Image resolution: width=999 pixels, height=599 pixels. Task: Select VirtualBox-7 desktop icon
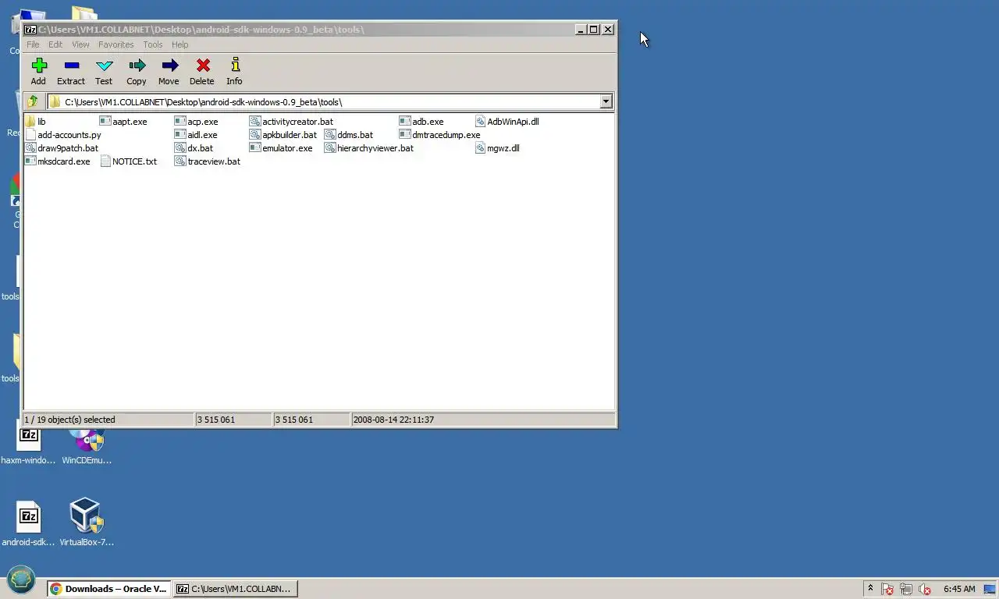87,523
